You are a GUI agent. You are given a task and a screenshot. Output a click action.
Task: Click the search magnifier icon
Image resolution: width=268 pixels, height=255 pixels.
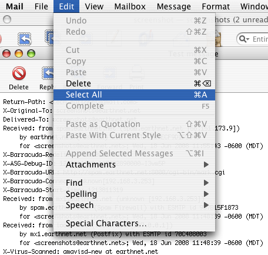point(244,39)
